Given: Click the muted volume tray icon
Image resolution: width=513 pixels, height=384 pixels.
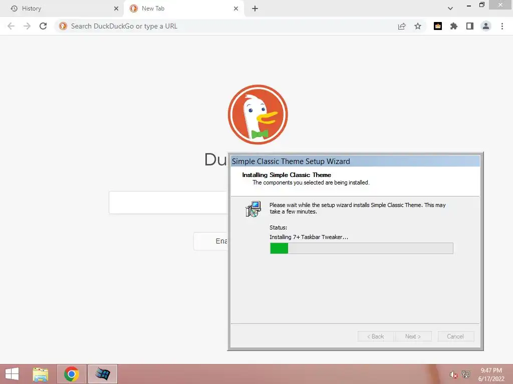Looking at the screenshot, I should pos(453,374).
